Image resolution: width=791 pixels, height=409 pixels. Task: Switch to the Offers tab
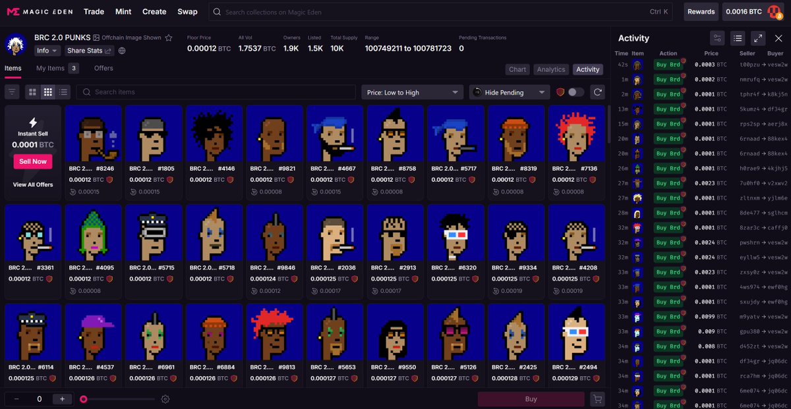[x=103, y=68]
